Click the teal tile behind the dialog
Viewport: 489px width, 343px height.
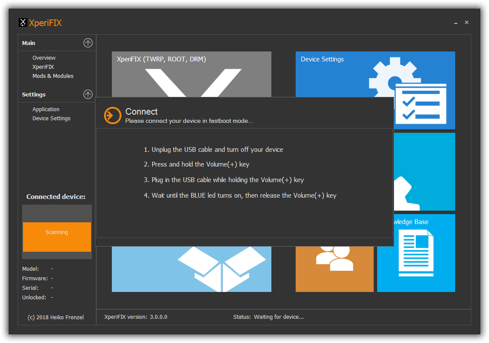click(424, 172)
